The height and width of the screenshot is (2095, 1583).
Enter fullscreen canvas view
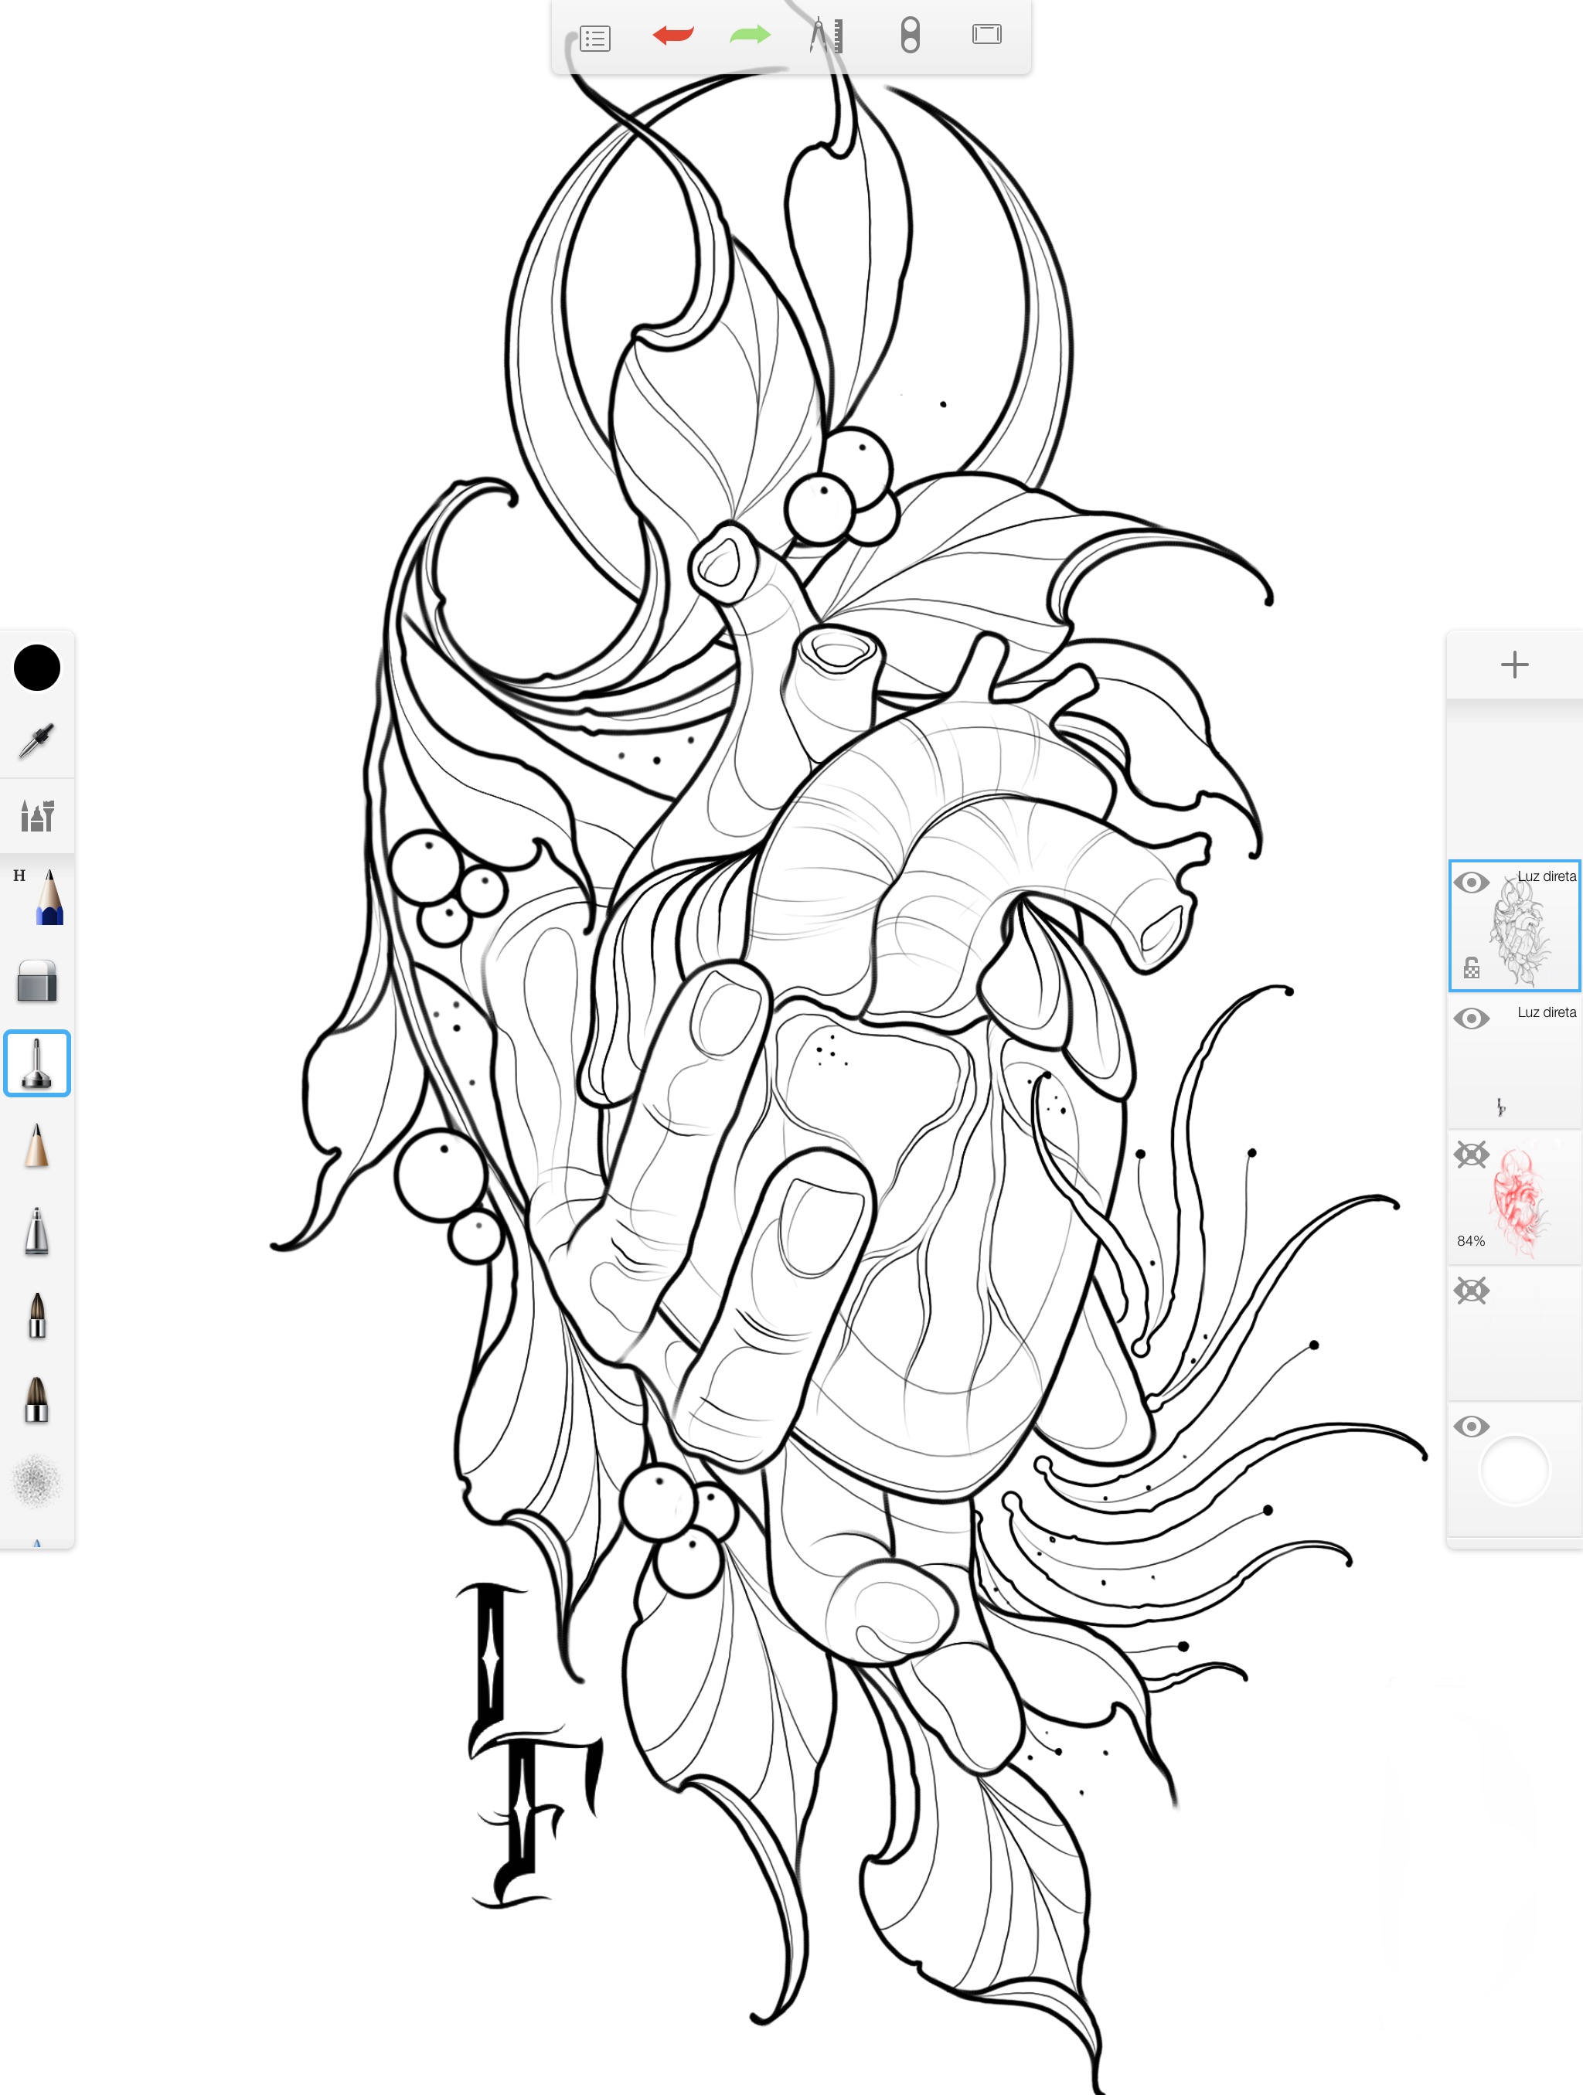987,36
